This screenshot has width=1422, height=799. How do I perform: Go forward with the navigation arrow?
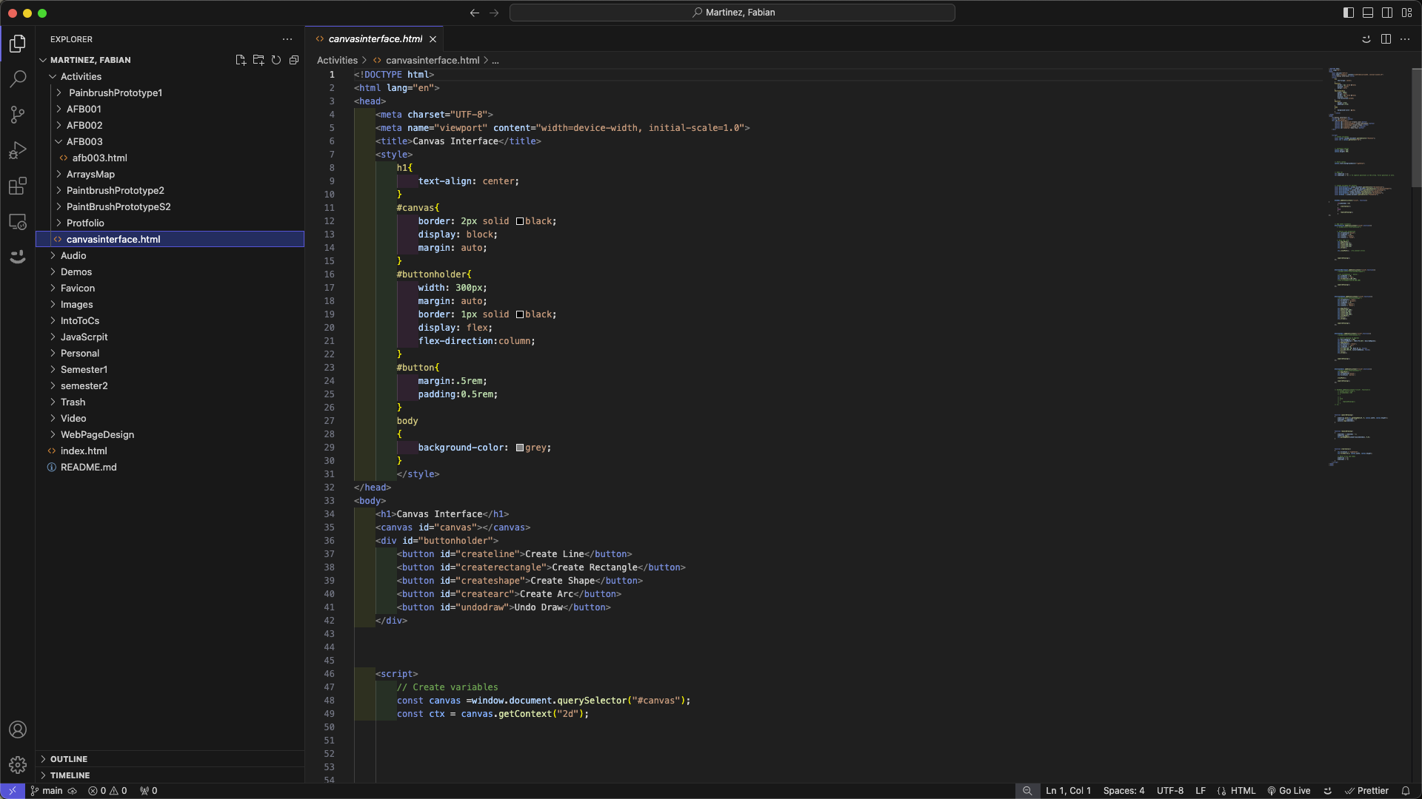click(x=494, y=13)
